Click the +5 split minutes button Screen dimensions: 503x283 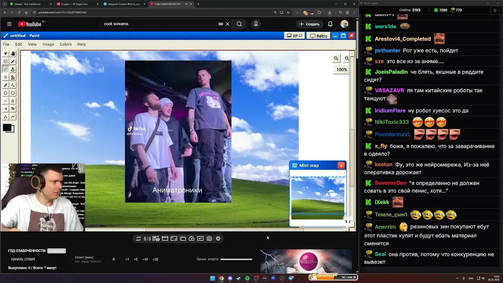[x=136, y=259]
